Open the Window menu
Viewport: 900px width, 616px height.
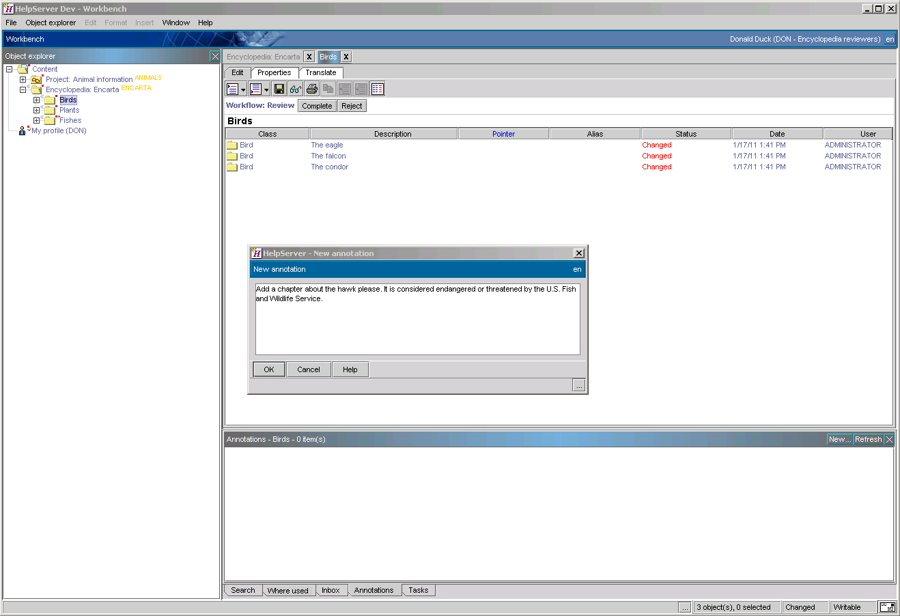click(176, 23)
